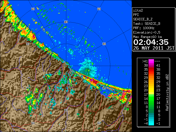Pick the magenta swatch beside '>41'
The width and height of the screenshot is (176, 132).
[x=151, y=61]
